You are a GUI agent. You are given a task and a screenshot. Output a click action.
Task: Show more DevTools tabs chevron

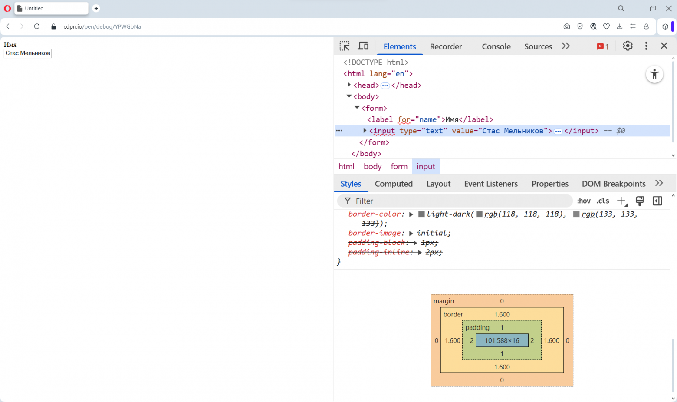[565, 46]
